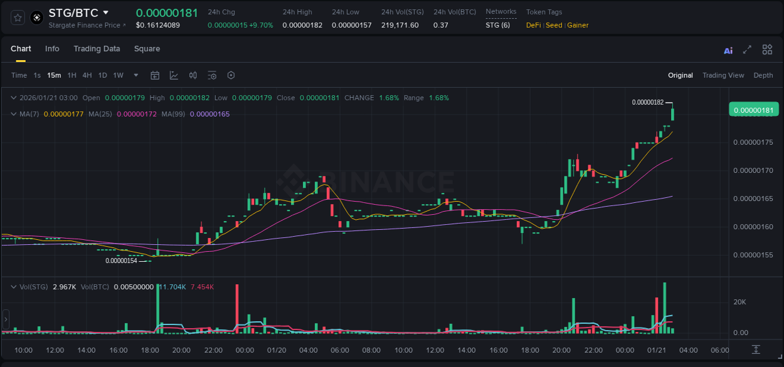Image resolution: width=784 pixels, height=367 pixels.
Task: Click the DeFi token tag
Action: coord(533,25)
